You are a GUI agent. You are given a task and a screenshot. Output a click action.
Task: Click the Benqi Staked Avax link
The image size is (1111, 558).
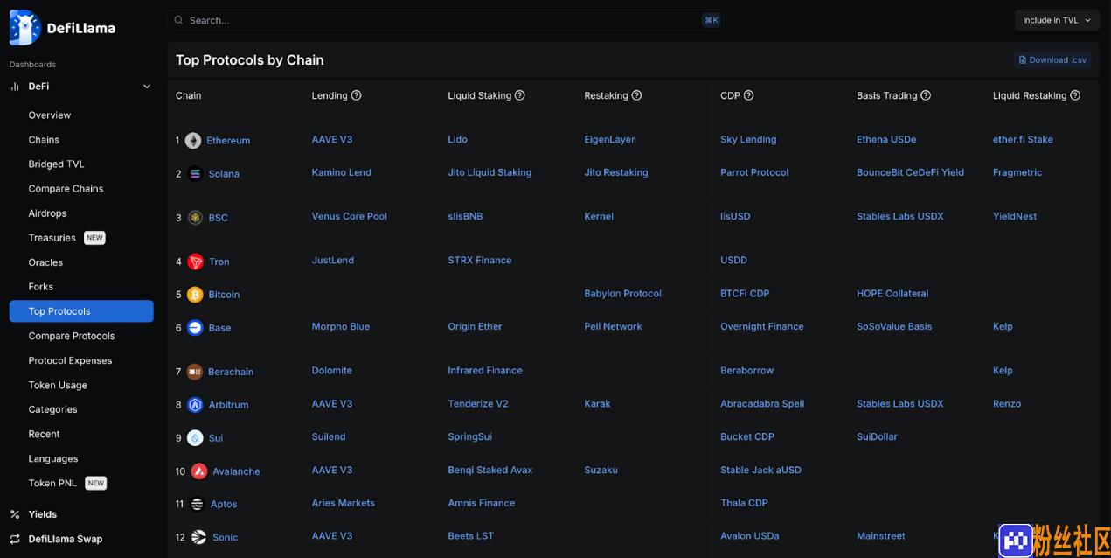490,471
